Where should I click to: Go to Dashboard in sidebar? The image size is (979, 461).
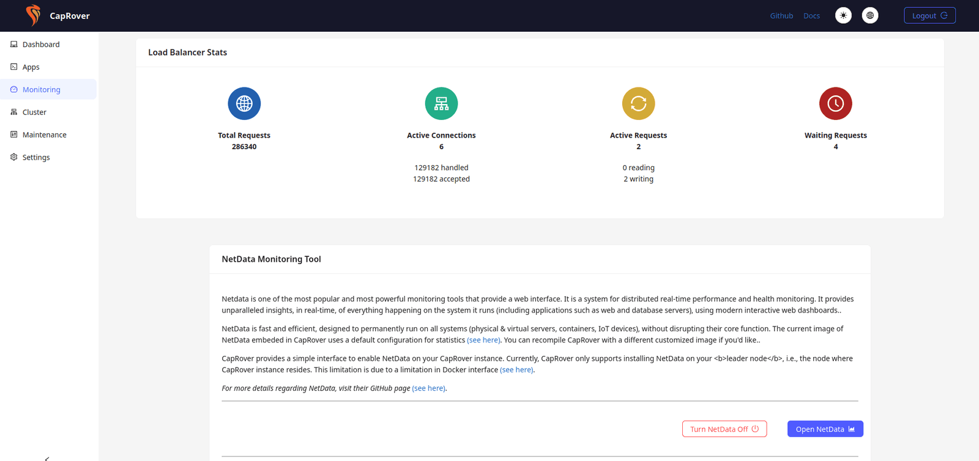coord(48,44)
